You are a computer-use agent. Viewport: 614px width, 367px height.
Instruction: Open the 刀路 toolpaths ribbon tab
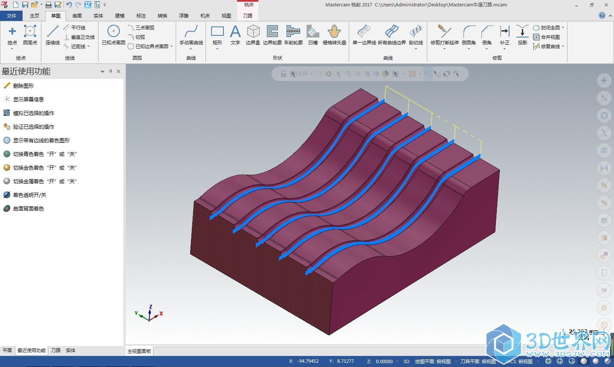248,16
